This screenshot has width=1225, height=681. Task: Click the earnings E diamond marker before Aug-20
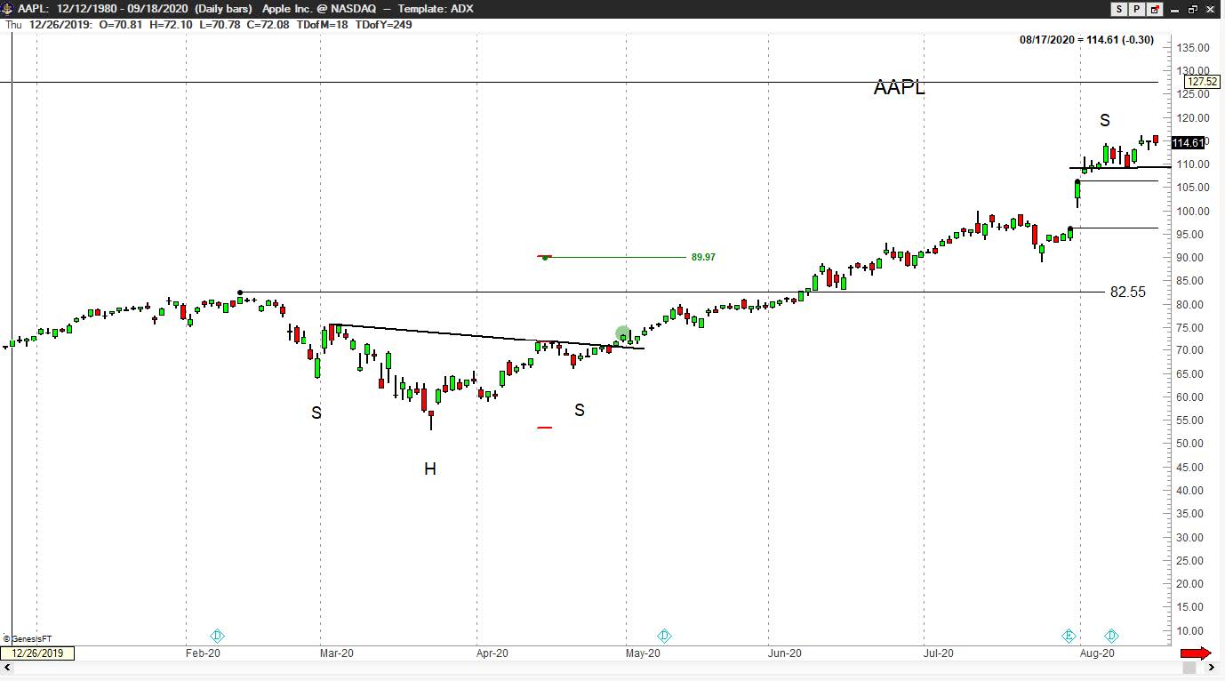click(1069, 636)
